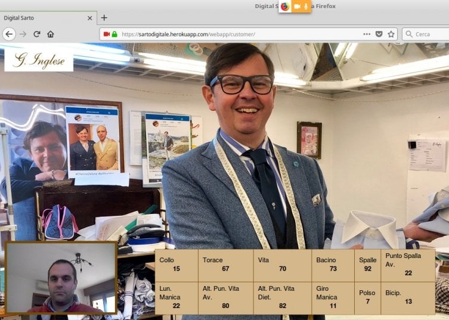Reload the current page

coord(37,34)
